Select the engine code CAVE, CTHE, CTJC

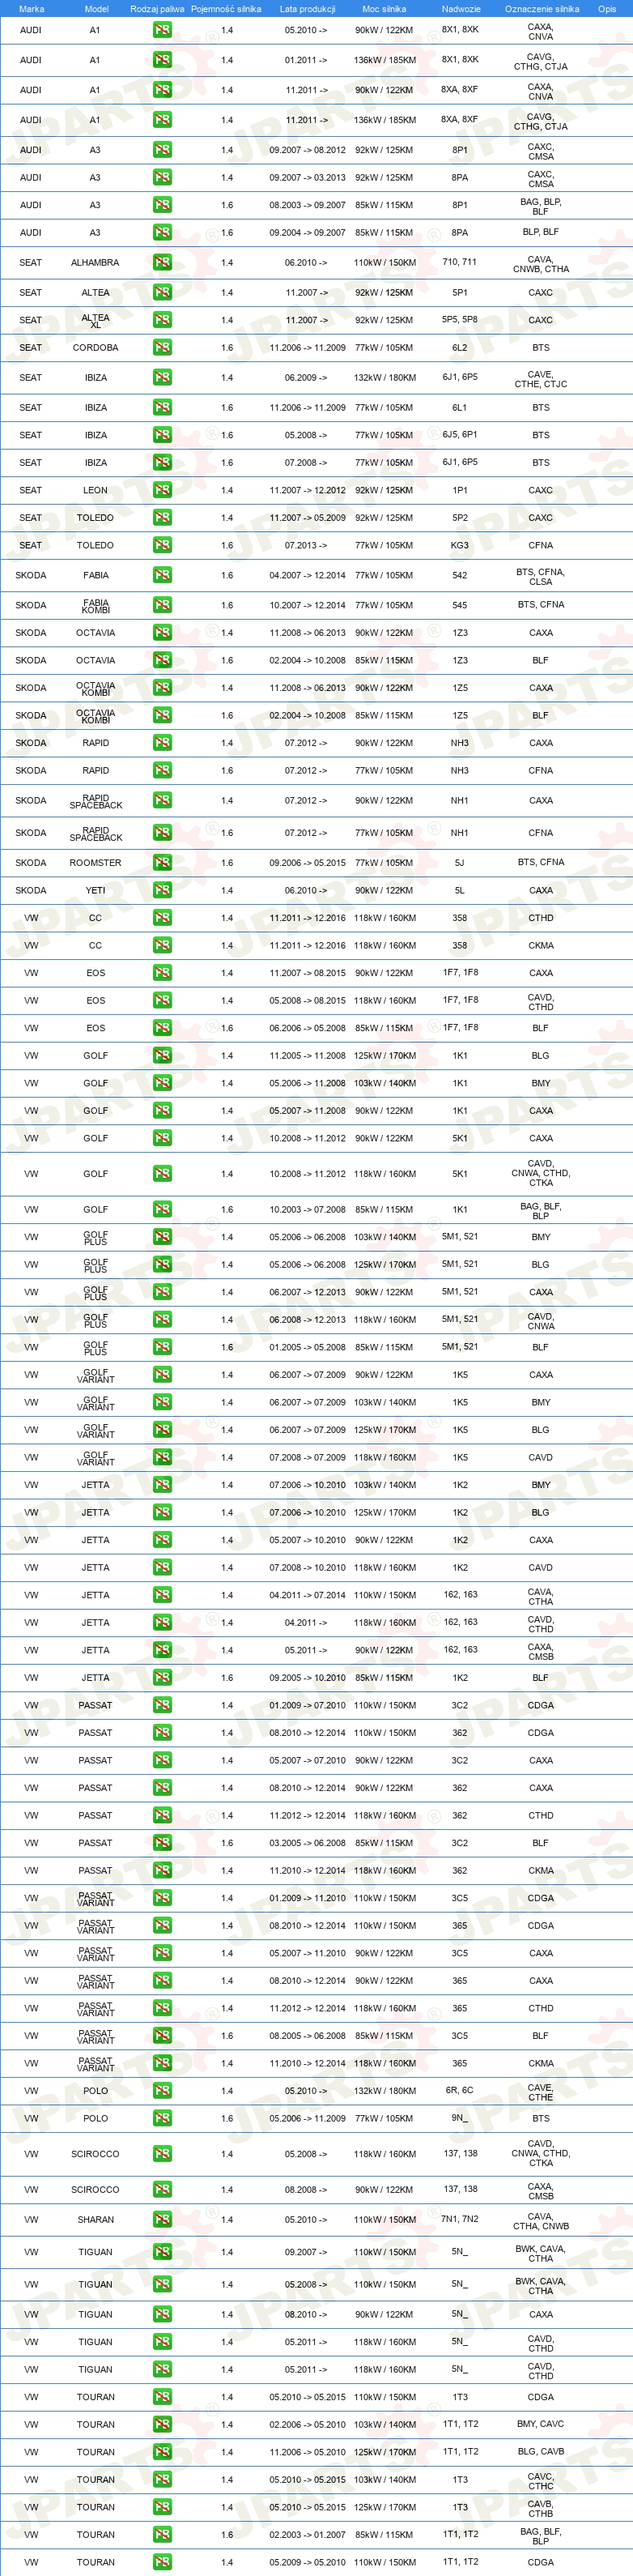[x=540, y=379]
